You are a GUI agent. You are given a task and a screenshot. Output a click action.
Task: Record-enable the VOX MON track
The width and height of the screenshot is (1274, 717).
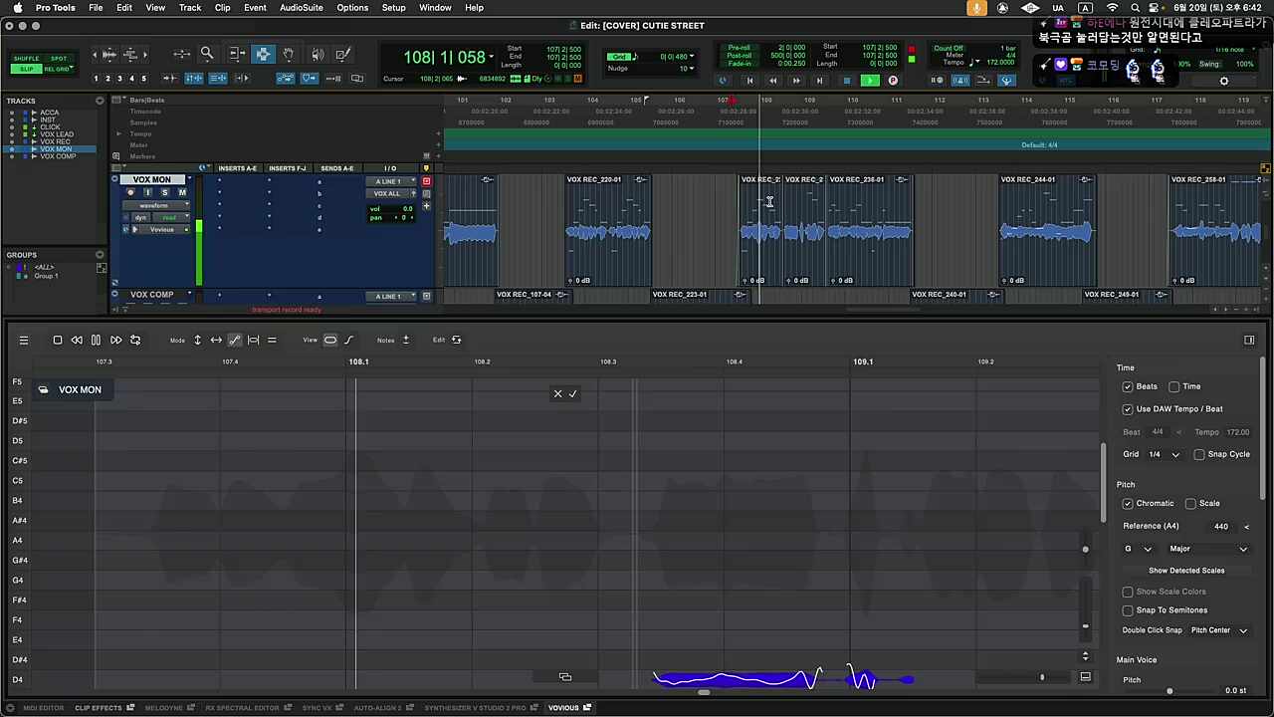click(x=130, y=192)
